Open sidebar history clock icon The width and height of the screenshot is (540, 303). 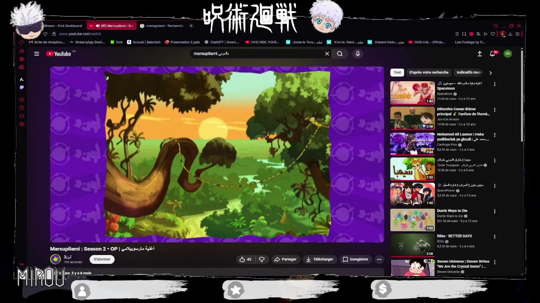[22, 108]
